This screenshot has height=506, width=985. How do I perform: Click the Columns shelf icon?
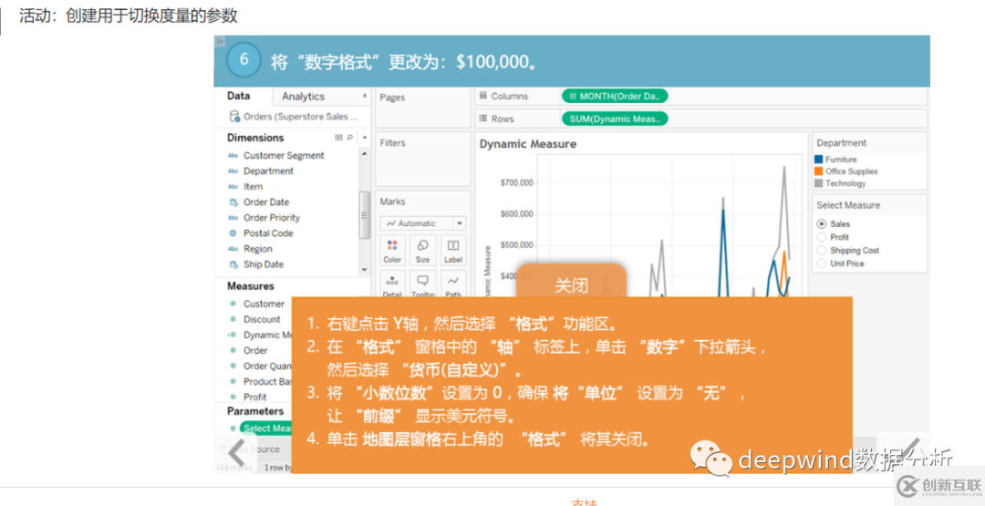483,96
